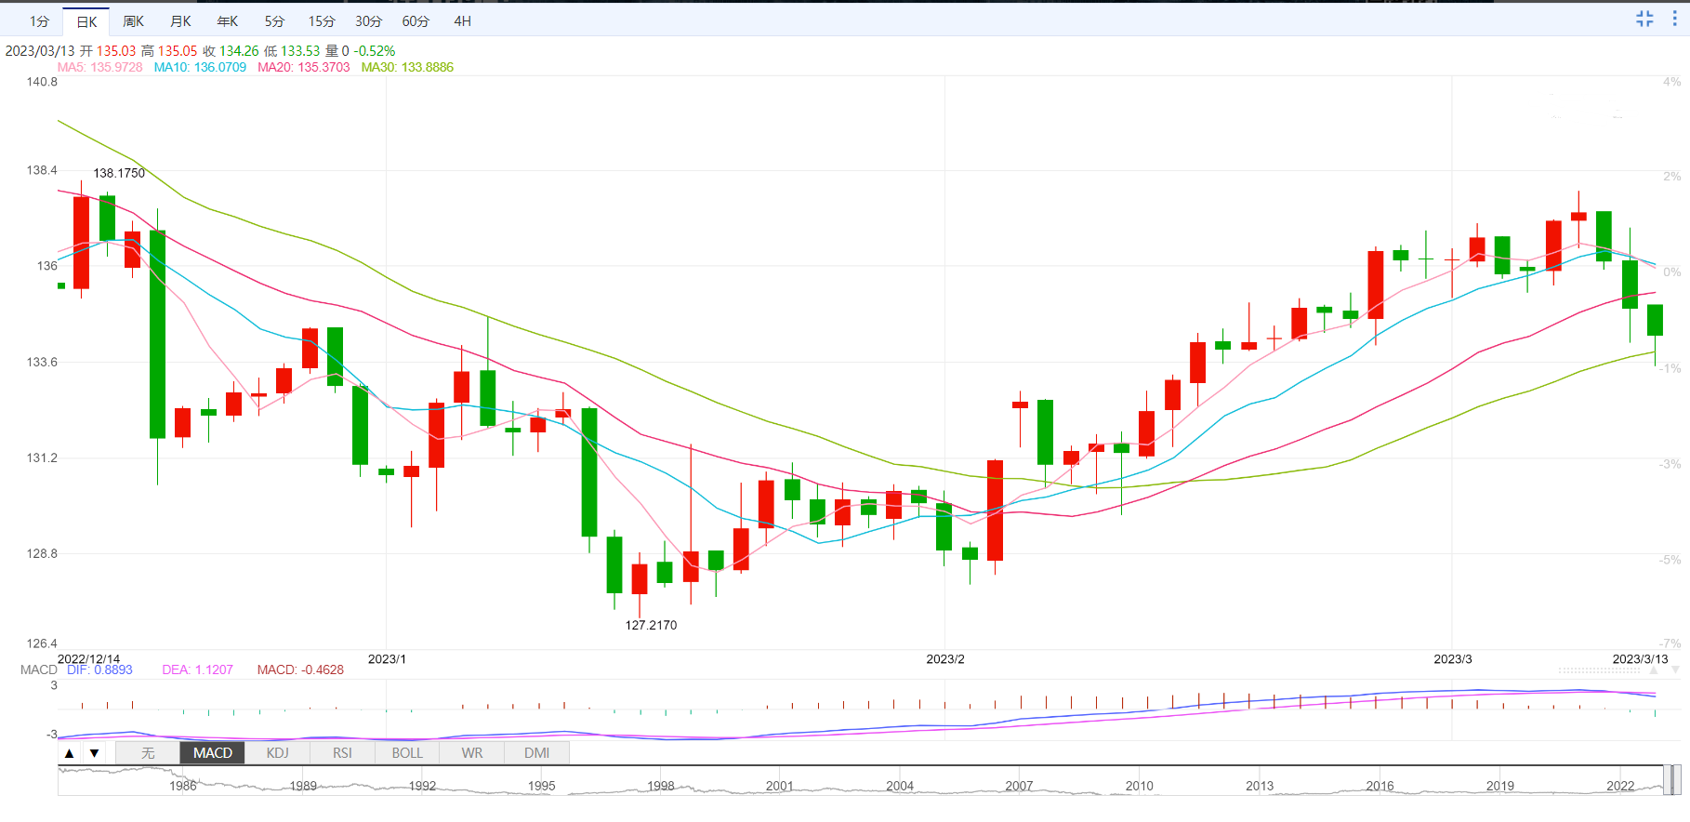Select the 日K daily candlestick tab
The image size is (1690, 822).
[86, 21]
